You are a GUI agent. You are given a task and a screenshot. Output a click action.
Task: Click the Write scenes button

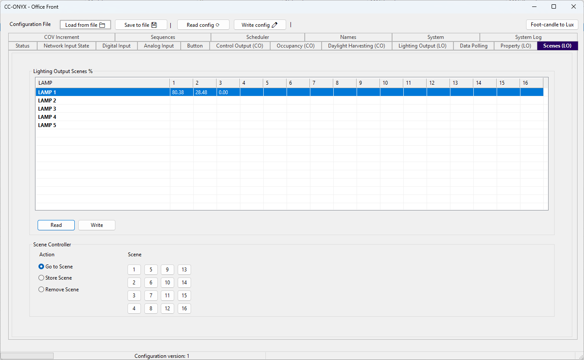pyautogui.click(x=97, y=225)
